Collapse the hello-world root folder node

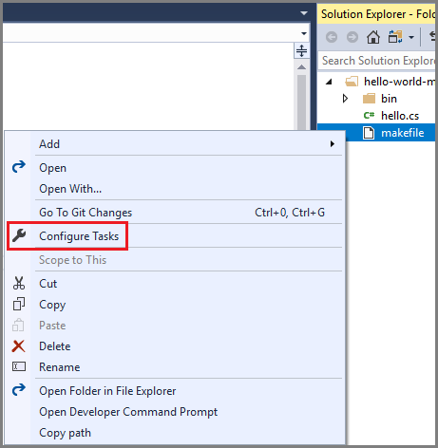coord(329,82)
